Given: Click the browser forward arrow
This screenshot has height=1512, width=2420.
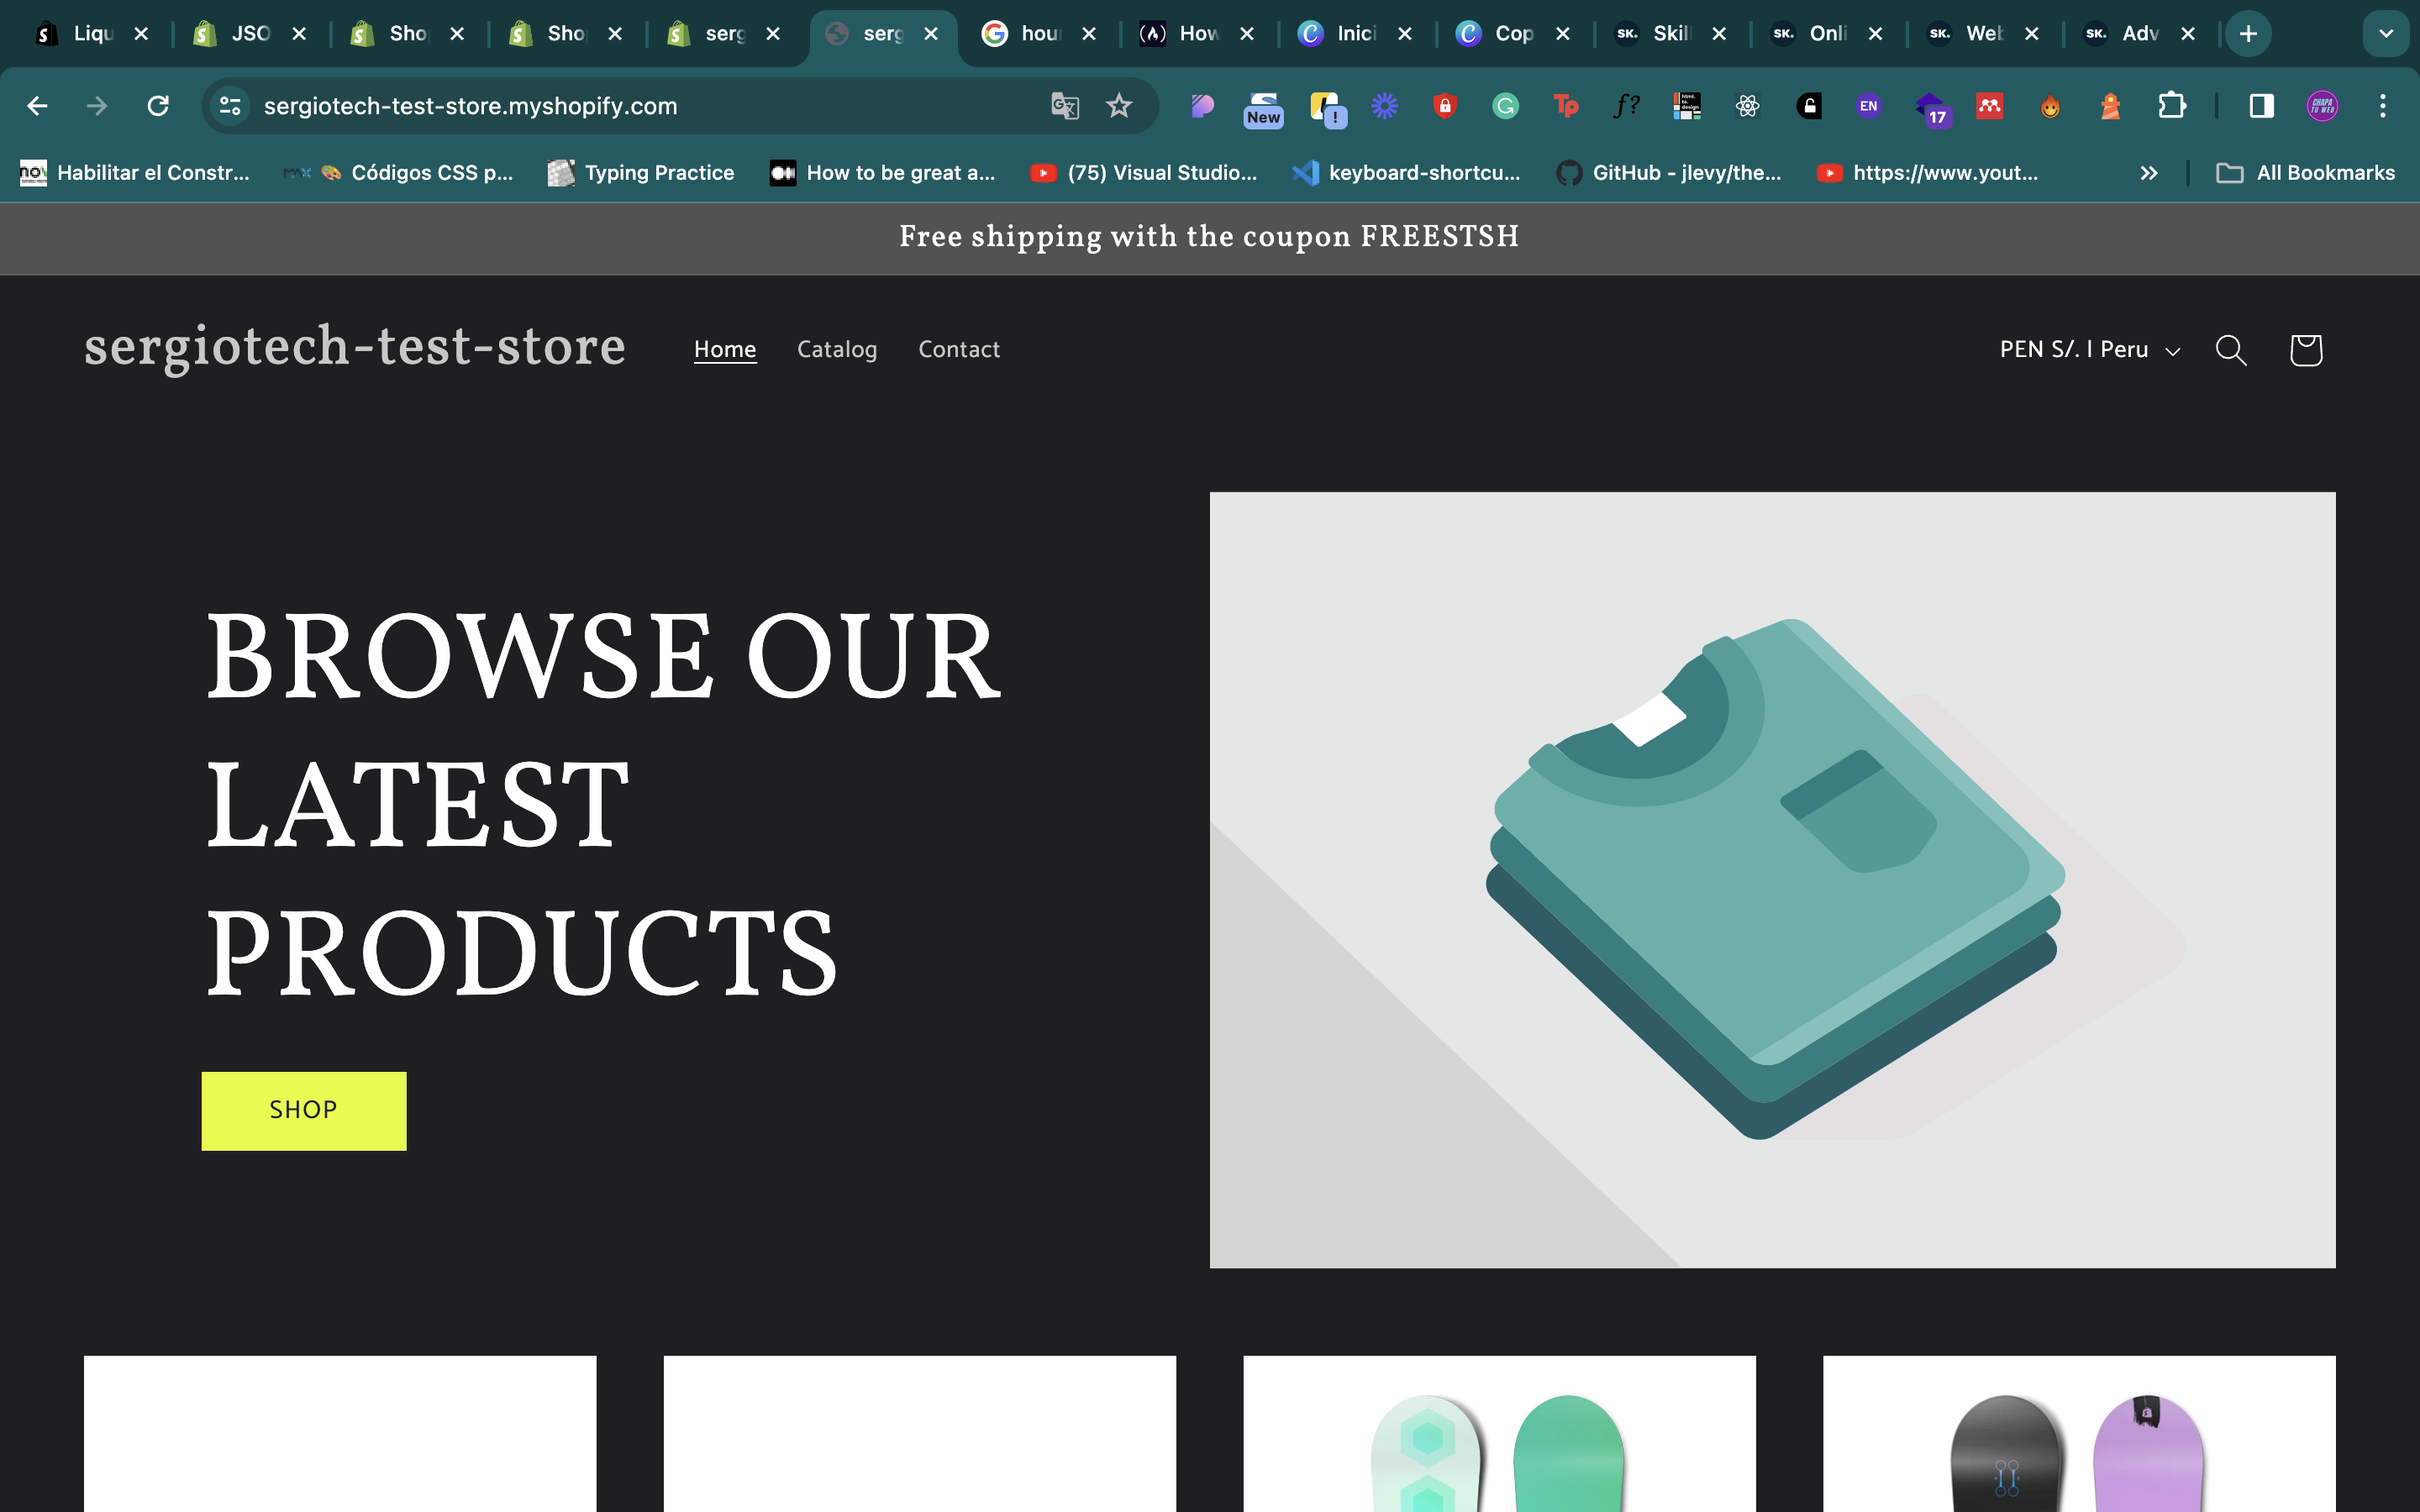Looking at the screenshot, I should 97,106.
